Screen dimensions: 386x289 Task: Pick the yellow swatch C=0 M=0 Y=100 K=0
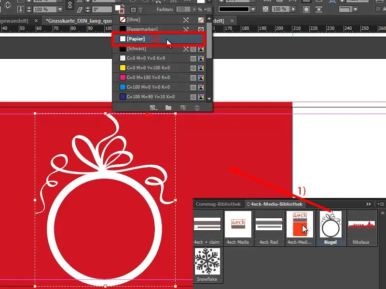159,68
